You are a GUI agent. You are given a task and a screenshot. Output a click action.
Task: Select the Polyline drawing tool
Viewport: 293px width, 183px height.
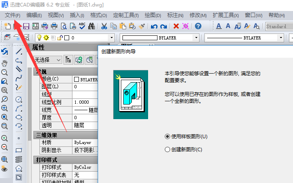pyautogui.click(x=19, y=61)
